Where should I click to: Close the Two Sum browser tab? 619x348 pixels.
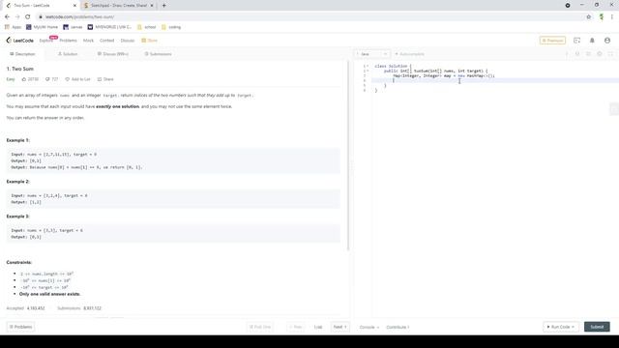pos(74,6)
